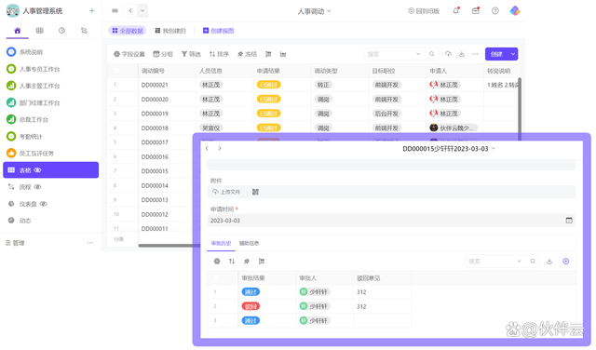
Task: Click the 2023-03-03 申请时间 input field
Action: tap(391, 221)
